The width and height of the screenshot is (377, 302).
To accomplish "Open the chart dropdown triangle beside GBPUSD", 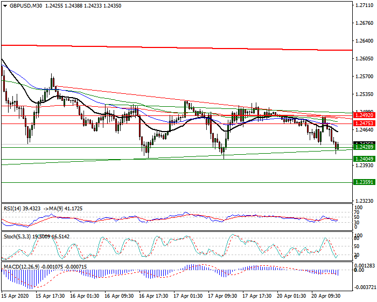I will click(5, 6).
